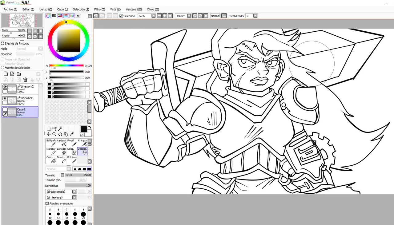Flip view horizontally icon next to Normal

(x=224, y=16)
